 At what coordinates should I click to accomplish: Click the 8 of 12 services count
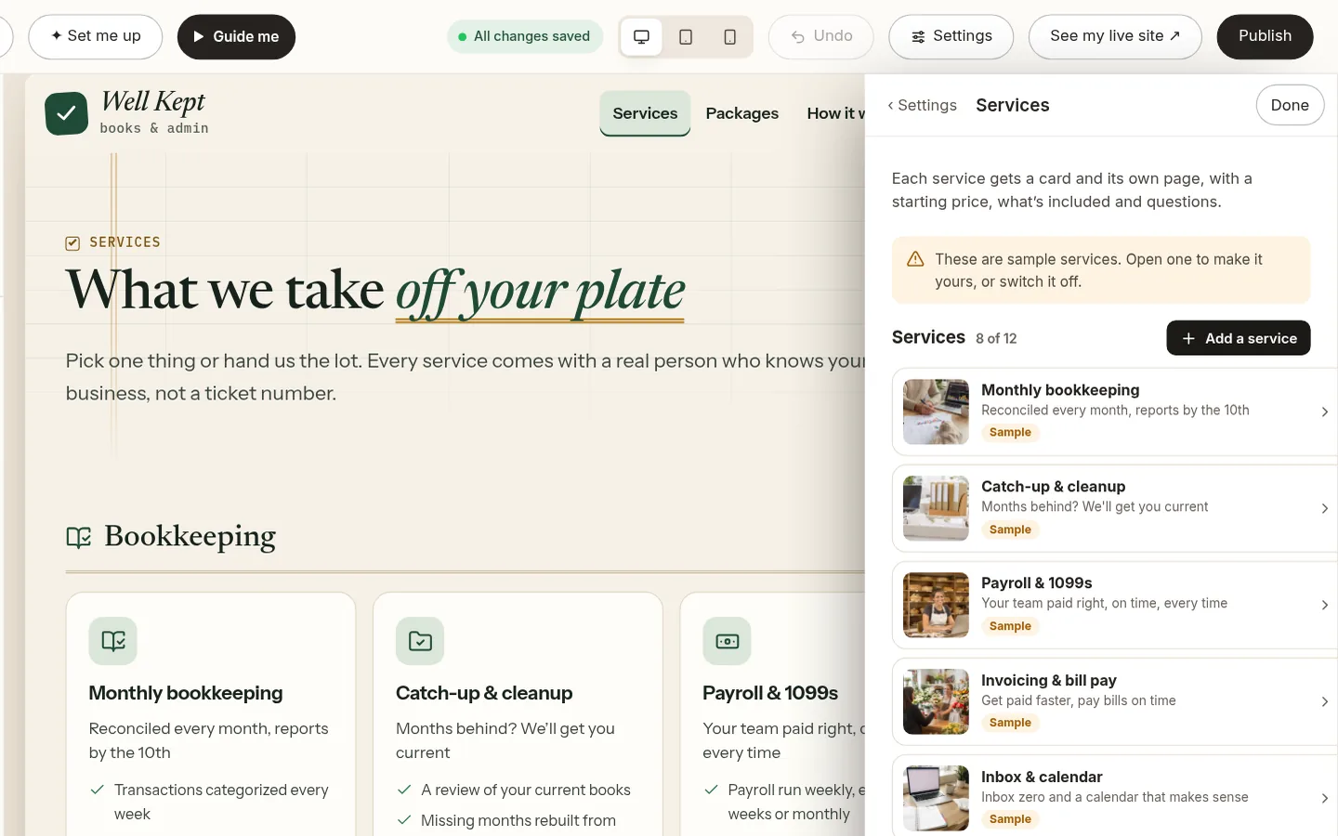point(996,339)
